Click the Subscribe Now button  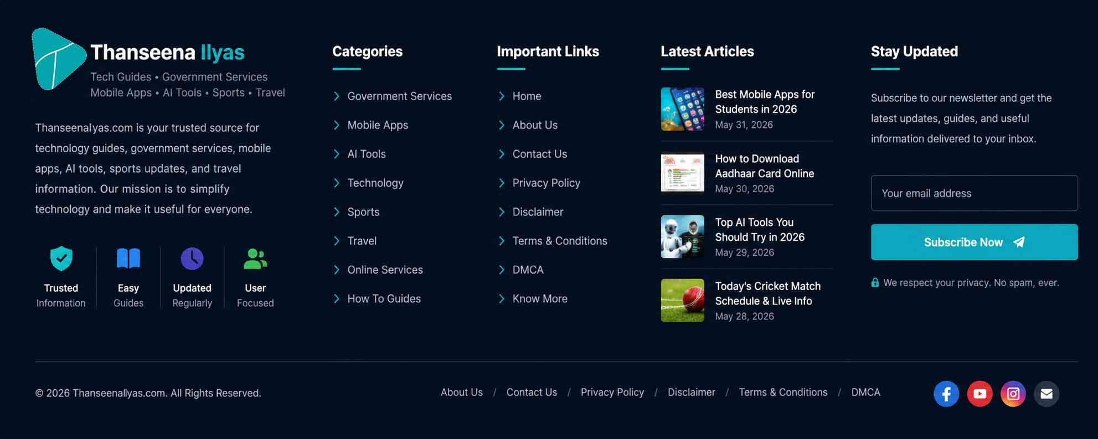click(x=974, y=242)
